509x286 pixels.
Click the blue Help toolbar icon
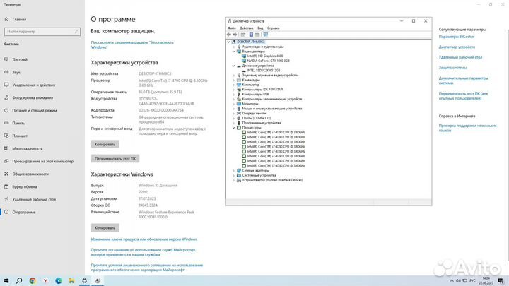coord(251,35)
